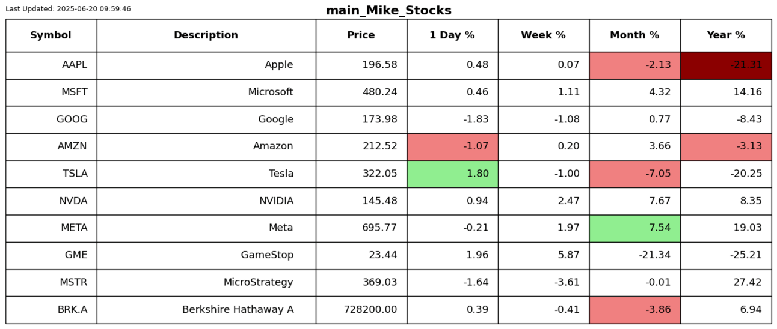Screen dimensions: 777x329
Task: Select the Year % column header
Action: (726, 35)
